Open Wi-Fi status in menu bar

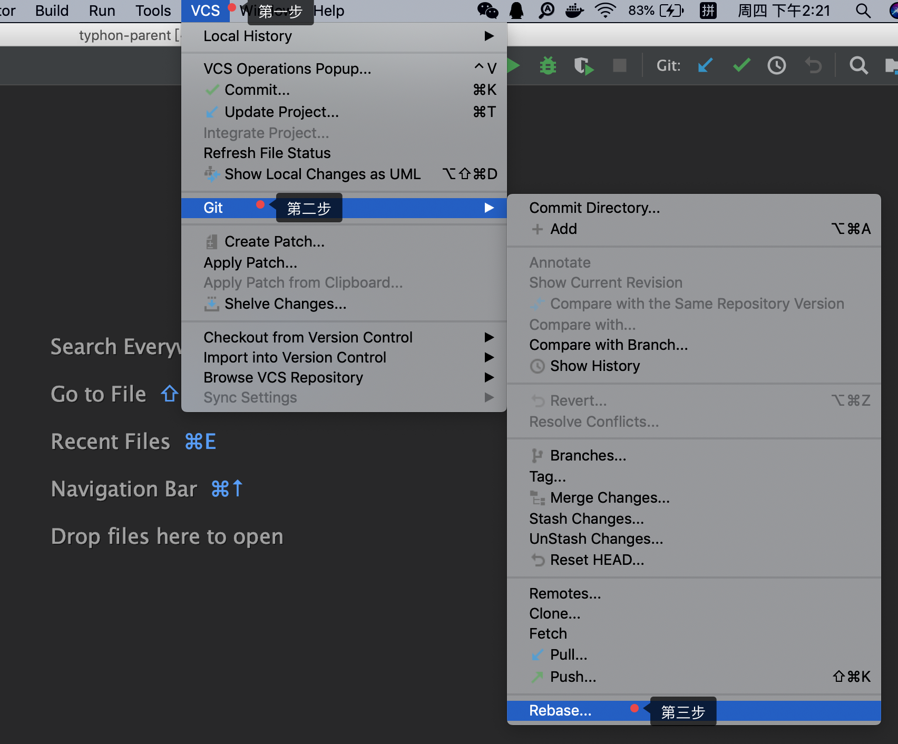coord(605,11)
